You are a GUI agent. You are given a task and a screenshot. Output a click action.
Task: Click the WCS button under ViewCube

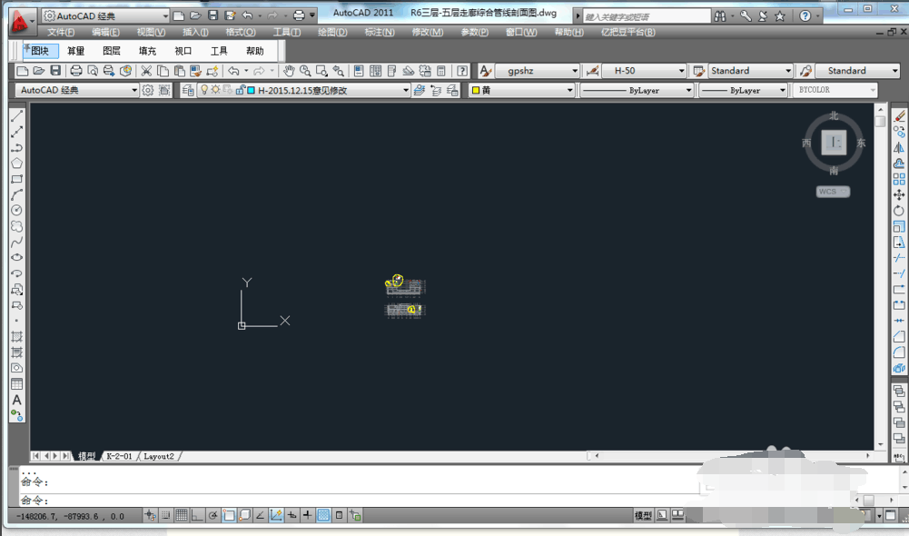point(833,192)
